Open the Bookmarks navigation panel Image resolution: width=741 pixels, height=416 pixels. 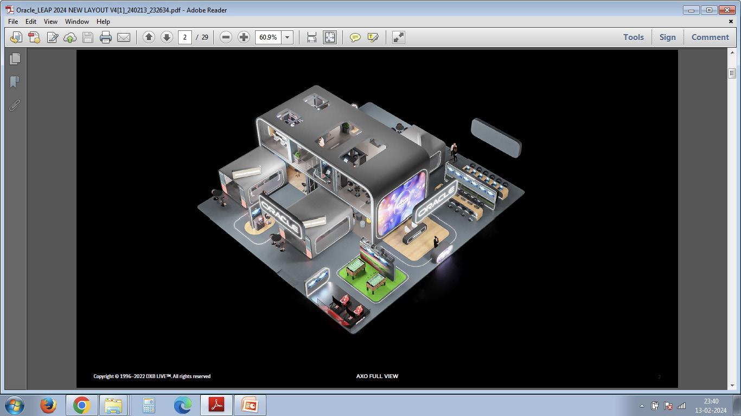[15, 82]
